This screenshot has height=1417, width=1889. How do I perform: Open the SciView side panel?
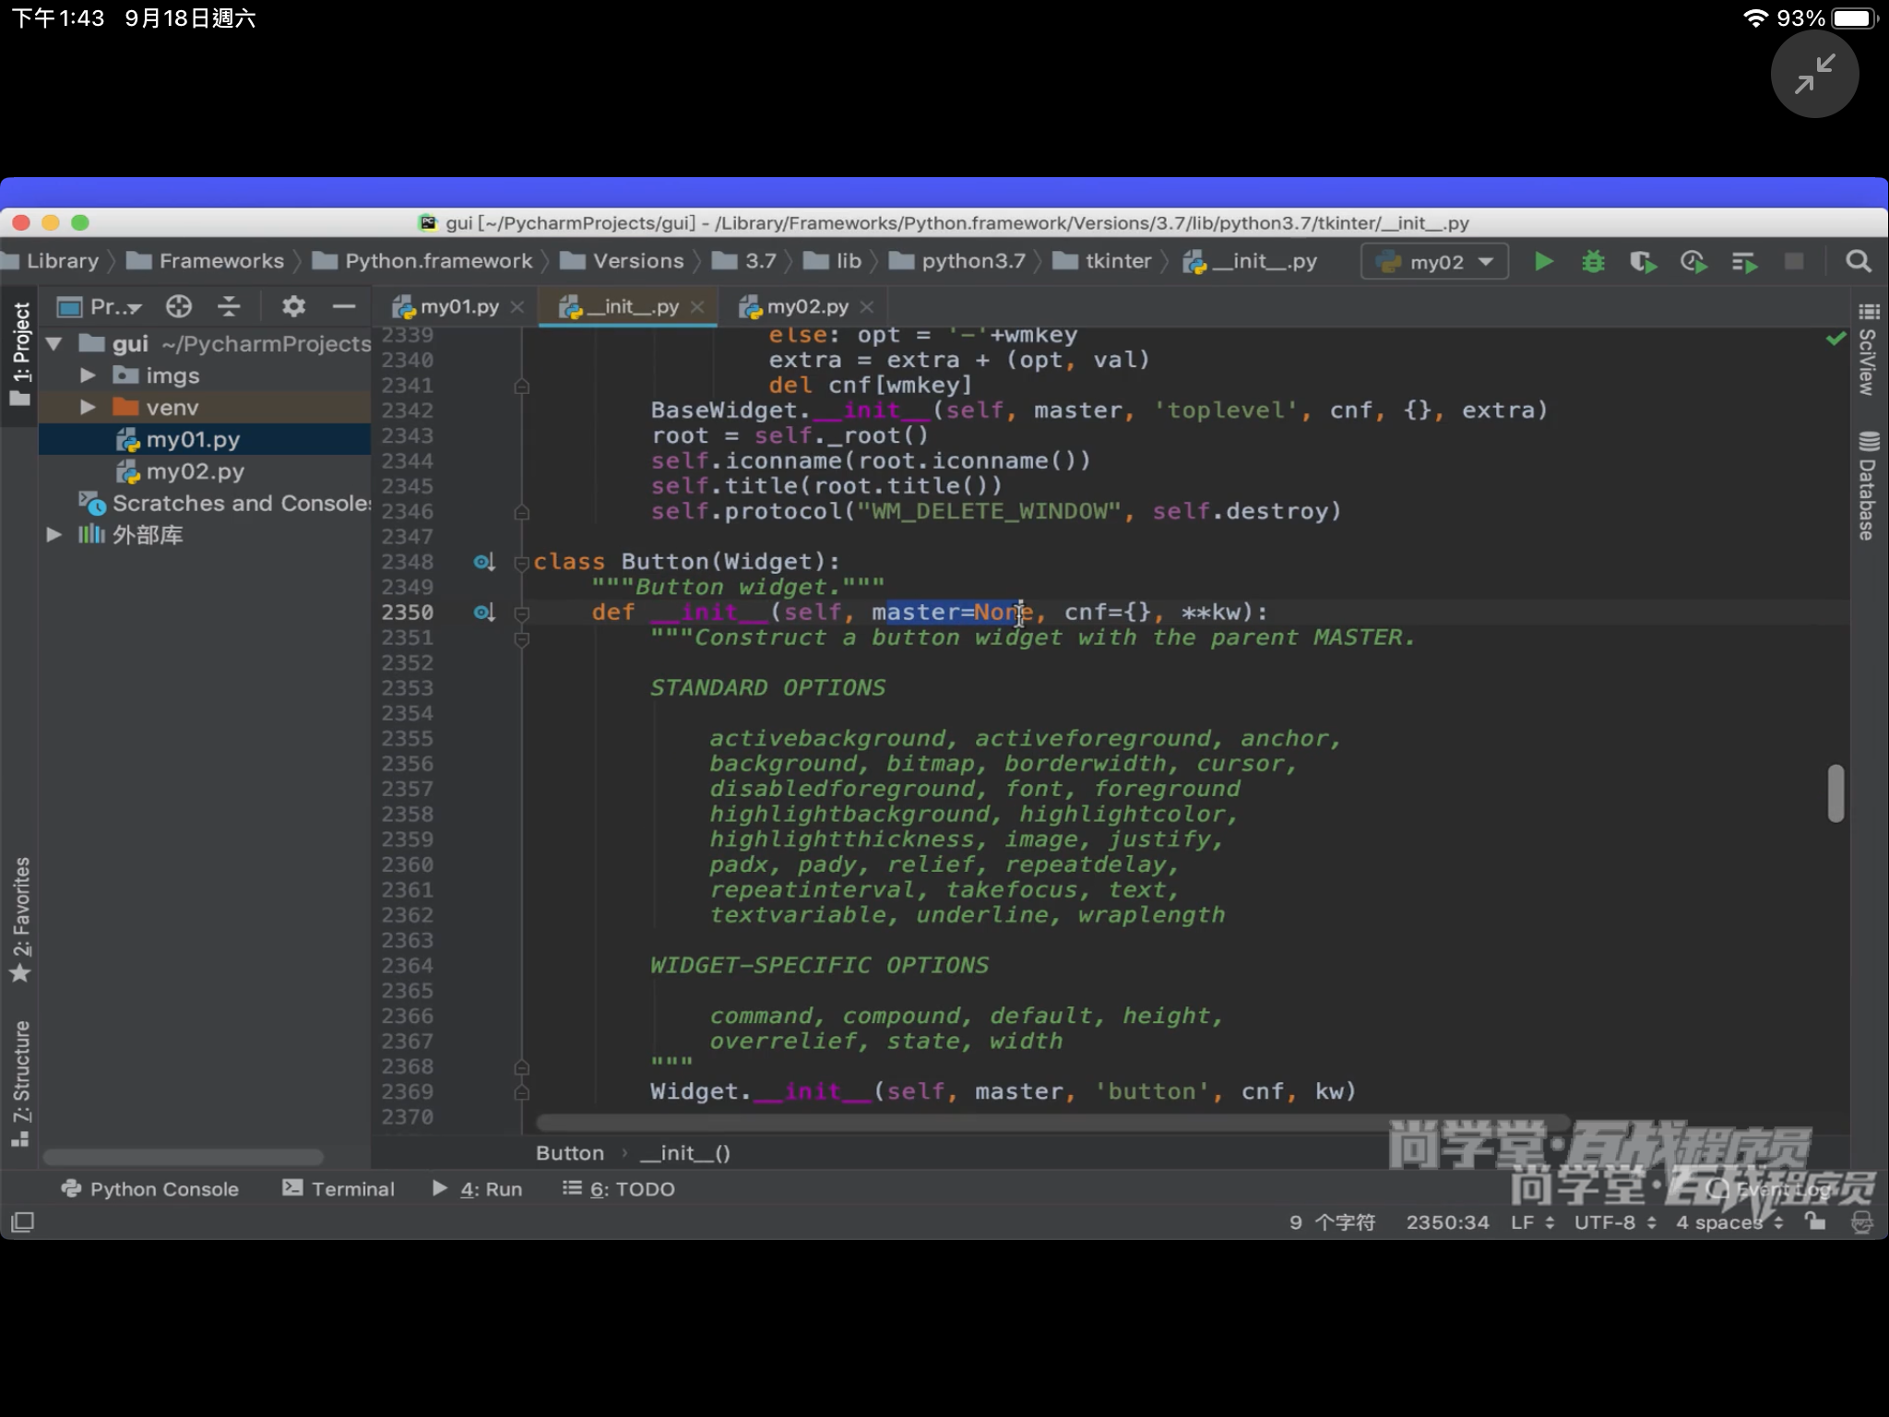(1868, 351)
